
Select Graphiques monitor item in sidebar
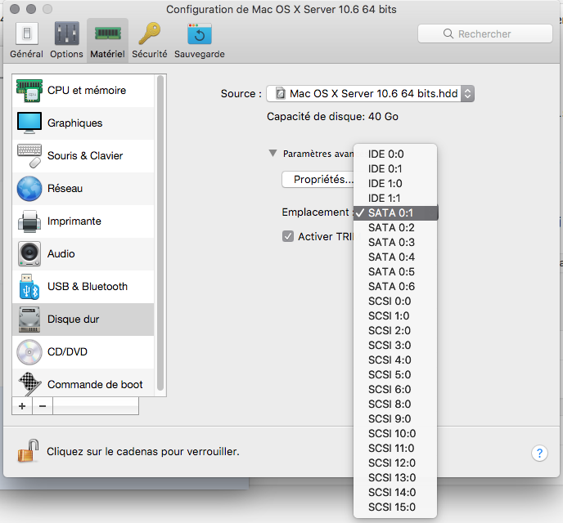pyautogui.click(x=83, y=123)
